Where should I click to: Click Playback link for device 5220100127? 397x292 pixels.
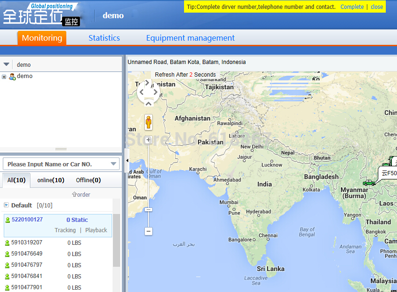[96, 230]
